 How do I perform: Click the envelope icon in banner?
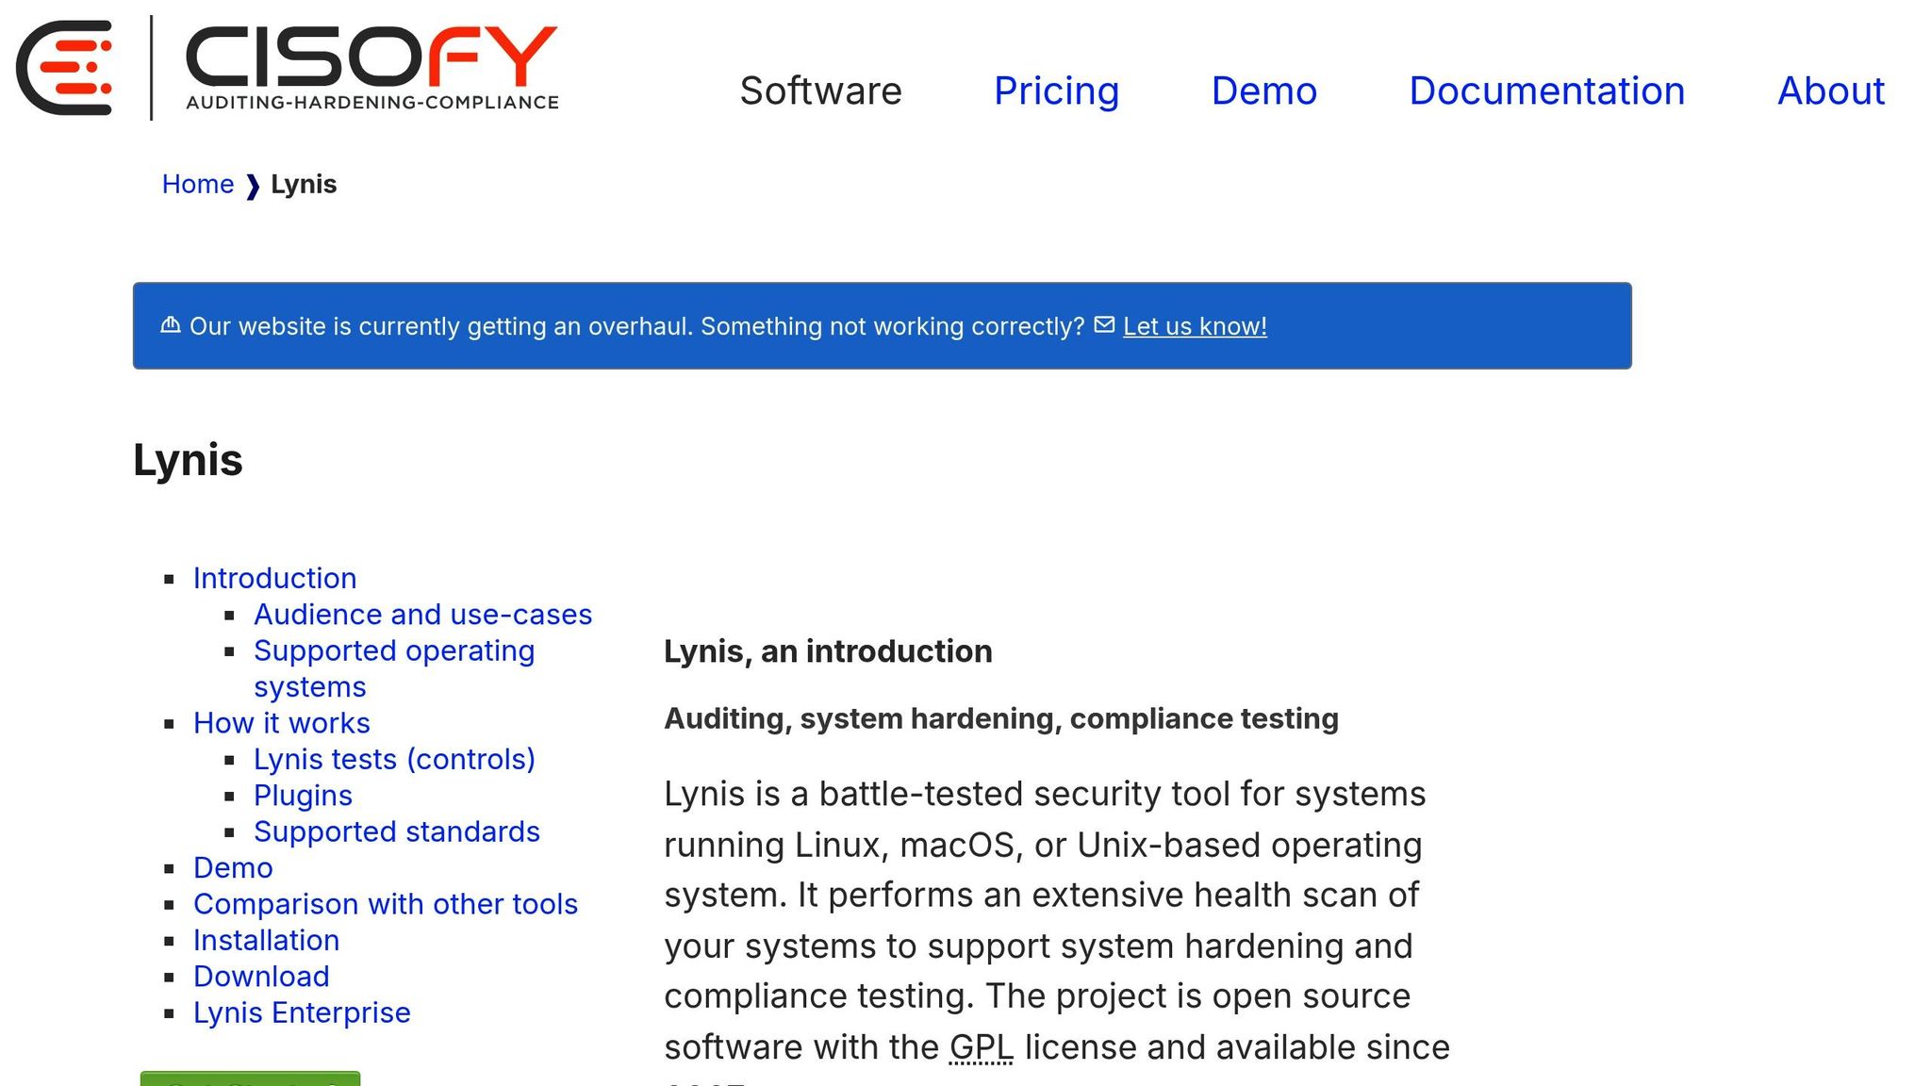pyautogui.click(x=1104, y=325)
